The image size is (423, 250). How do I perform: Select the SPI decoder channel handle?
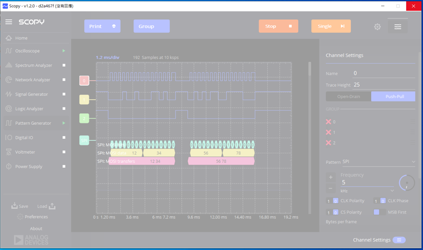(84, 140)
